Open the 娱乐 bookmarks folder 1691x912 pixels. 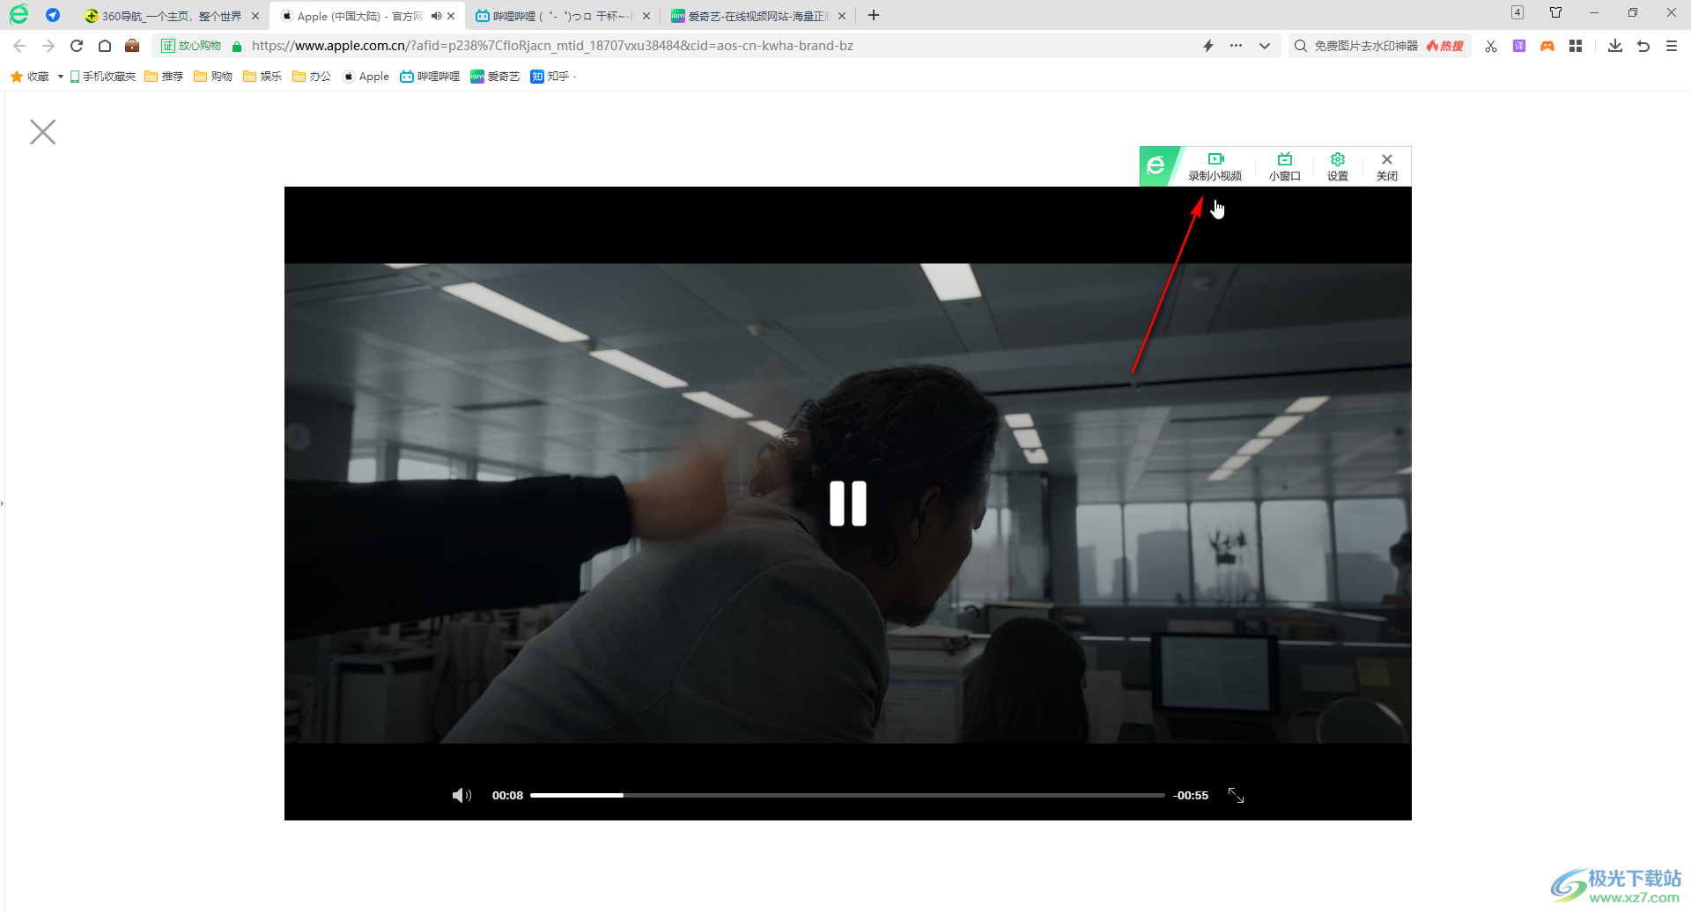[262, 77]
